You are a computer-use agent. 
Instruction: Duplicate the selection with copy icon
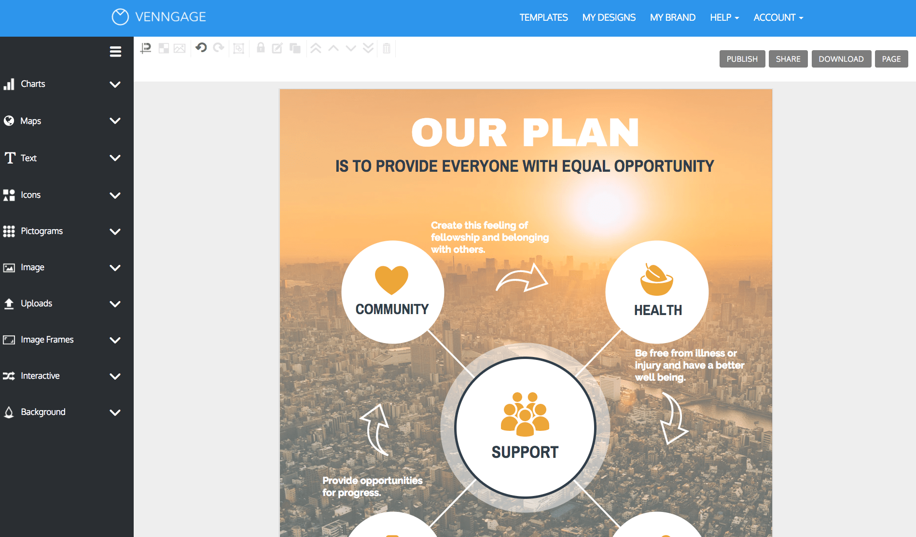click(x=295, y=48)
